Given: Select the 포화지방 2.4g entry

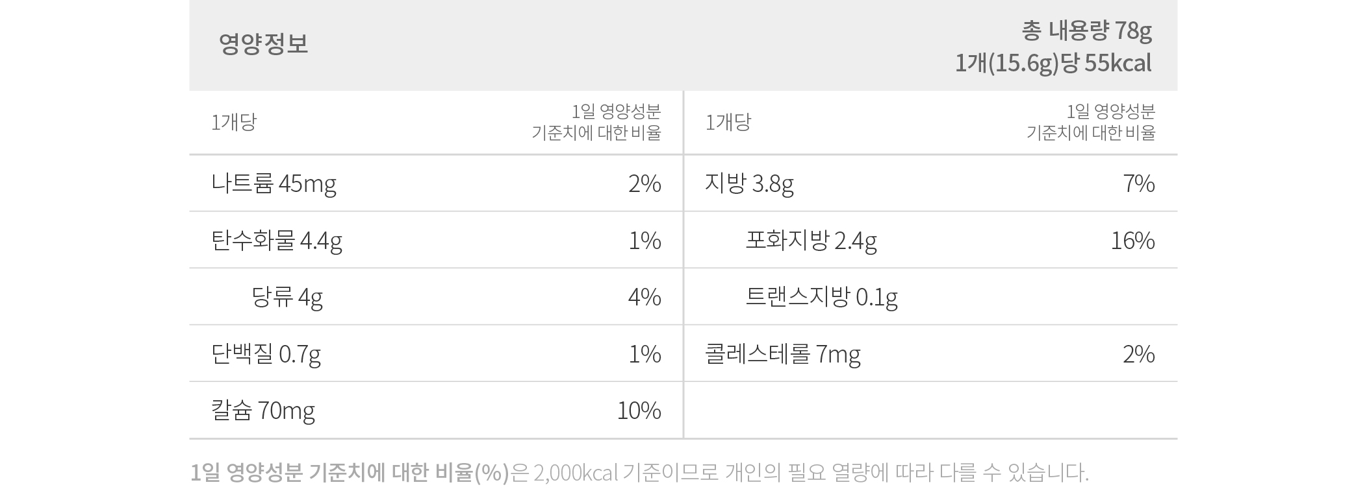Looking at the screenshot, I should 811,241.
